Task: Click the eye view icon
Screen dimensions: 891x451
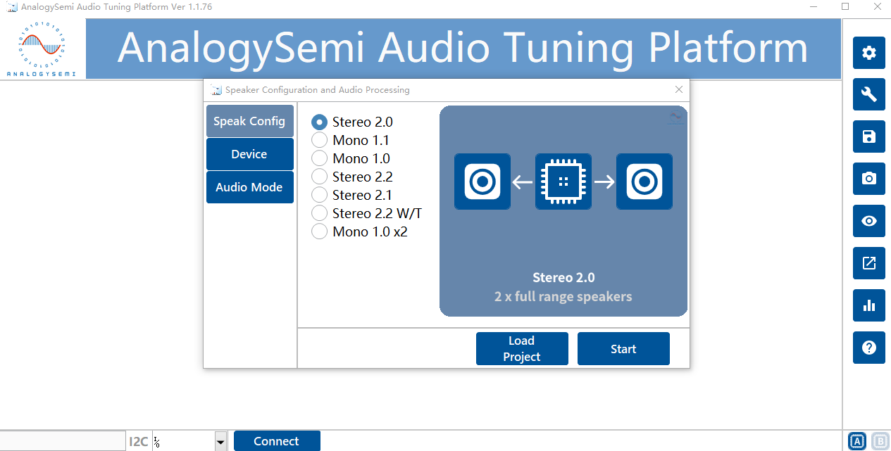Action: pyautogui.click(x=868, y=221)
